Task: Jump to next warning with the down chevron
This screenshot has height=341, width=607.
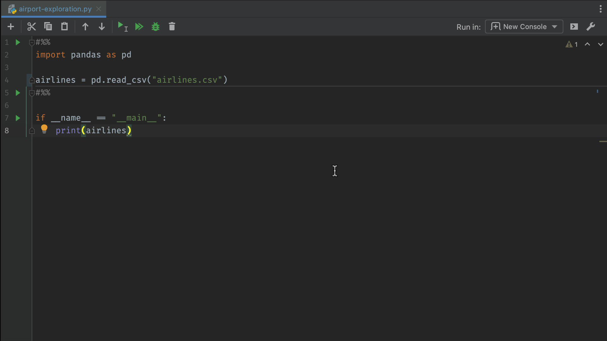Action: (600, 45)
